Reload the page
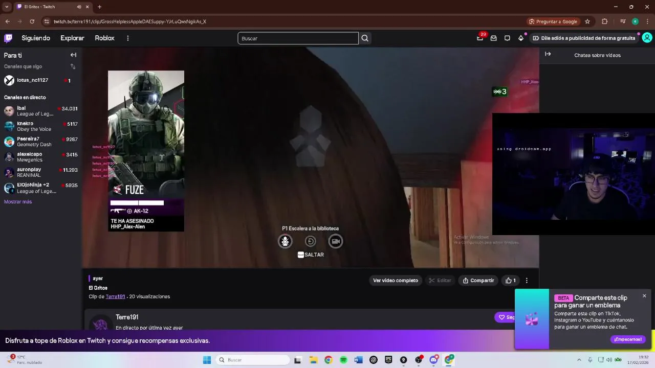This screenshot has height=368, width=655. (32, 21)
